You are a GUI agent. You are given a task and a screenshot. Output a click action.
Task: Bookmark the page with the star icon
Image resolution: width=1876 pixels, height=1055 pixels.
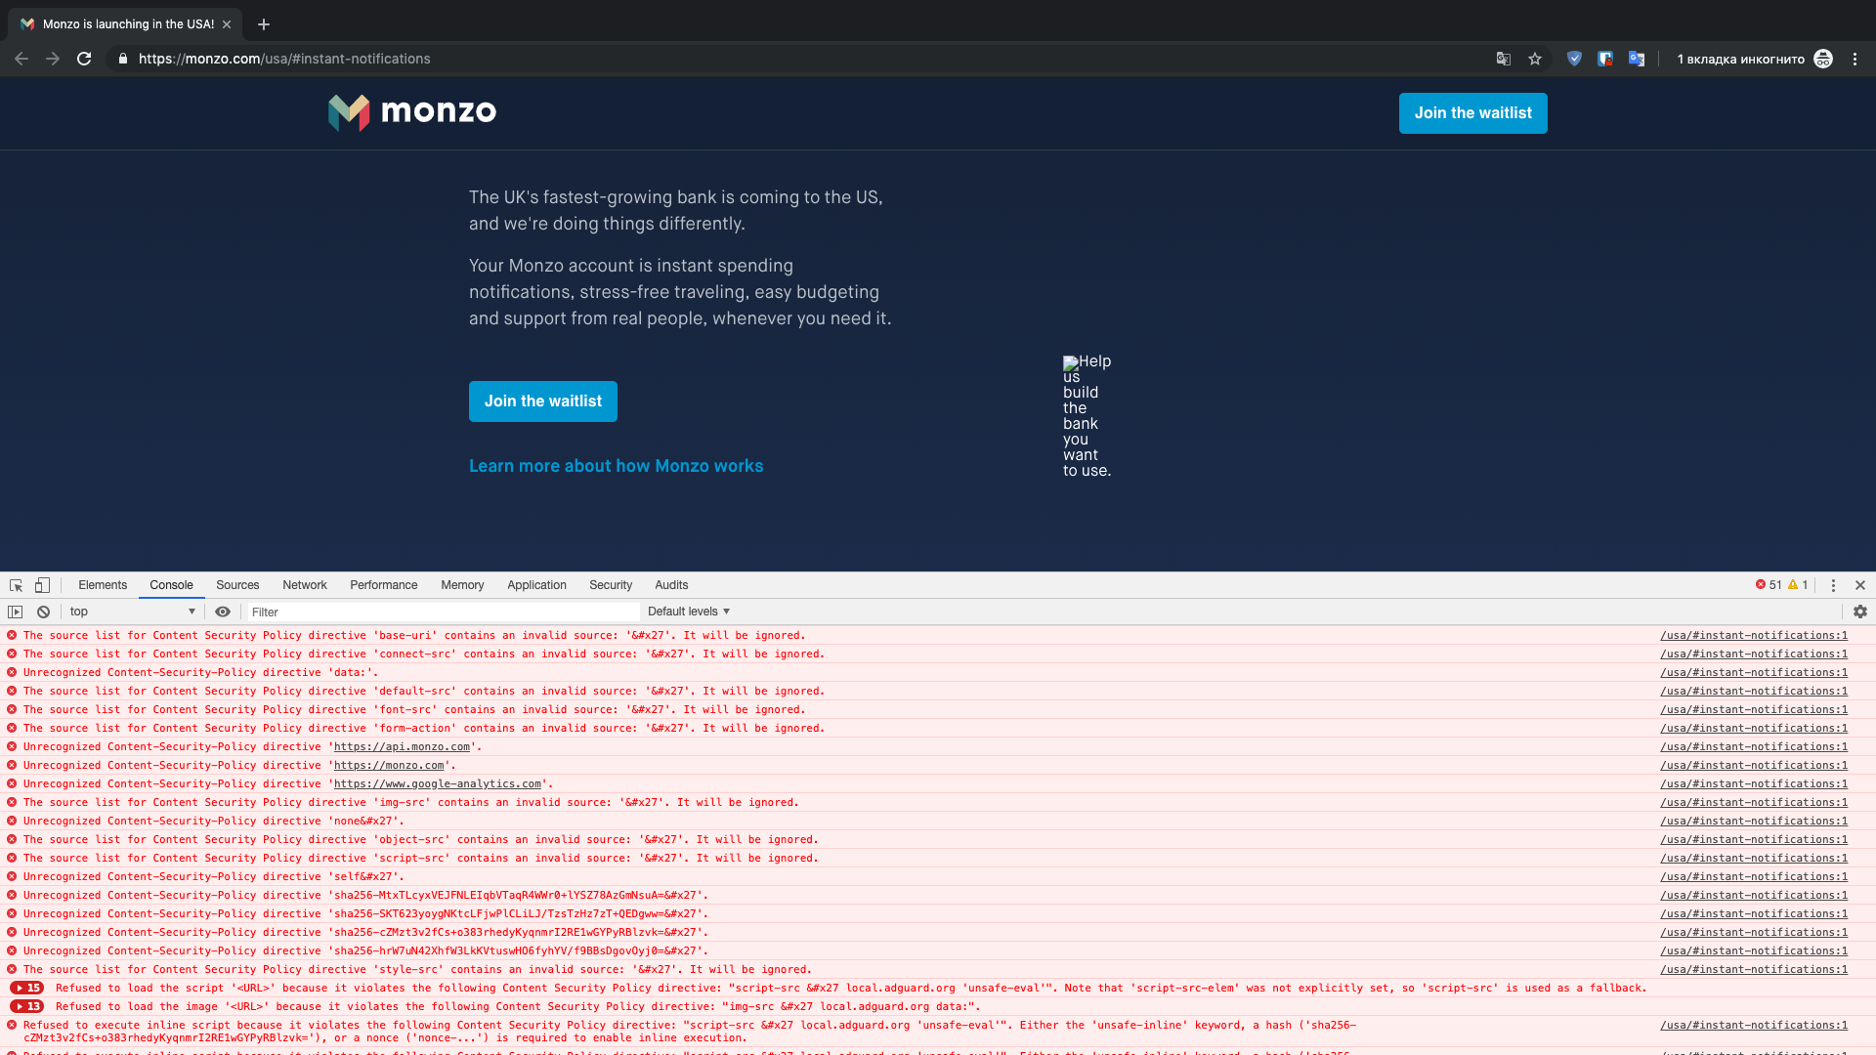(x=1535, y=59)
